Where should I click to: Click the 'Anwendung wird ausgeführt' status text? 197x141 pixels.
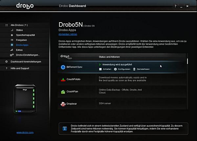117,64
